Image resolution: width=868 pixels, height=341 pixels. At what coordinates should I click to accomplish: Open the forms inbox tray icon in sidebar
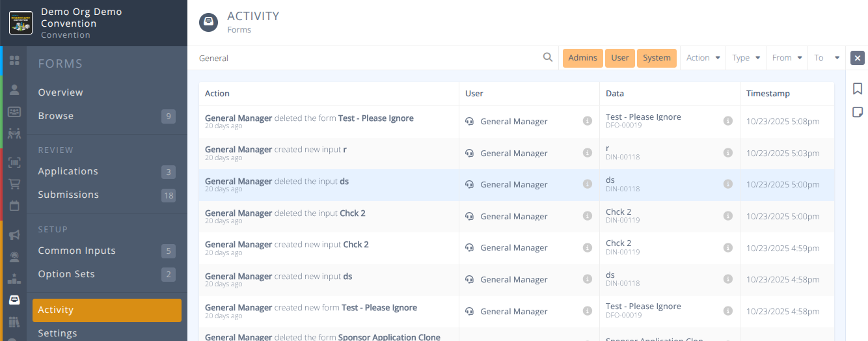click(14, 300)
